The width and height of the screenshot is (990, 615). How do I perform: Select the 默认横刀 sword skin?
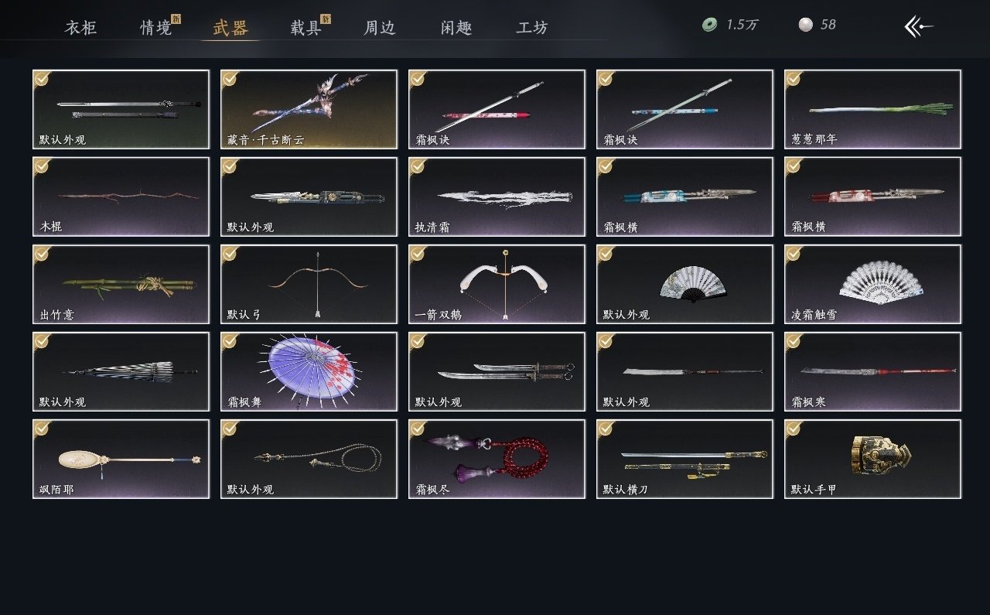tap(684, 459)
